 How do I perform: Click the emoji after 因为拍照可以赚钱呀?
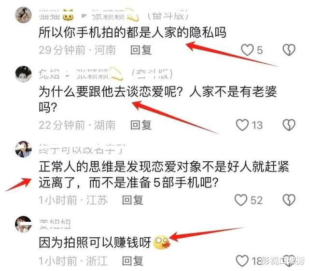click(162, 242)
